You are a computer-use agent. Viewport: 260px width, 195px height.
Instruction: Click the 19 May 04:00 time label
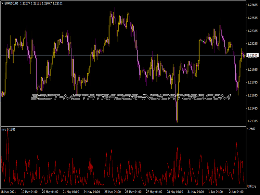tap(29, 192)
